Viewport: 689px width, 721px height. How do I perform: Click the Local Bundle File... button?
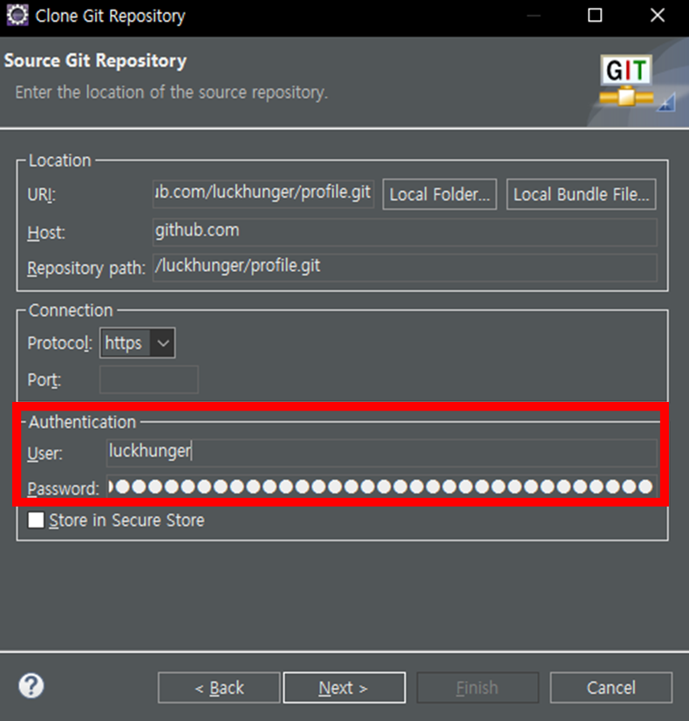click(x=582, y=194)
